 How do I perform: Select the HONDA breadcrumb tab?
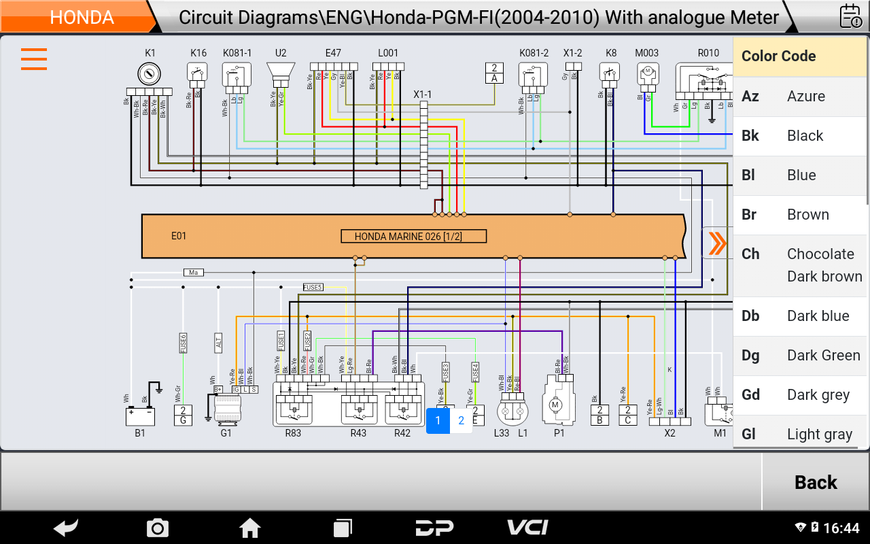point(82,17)
